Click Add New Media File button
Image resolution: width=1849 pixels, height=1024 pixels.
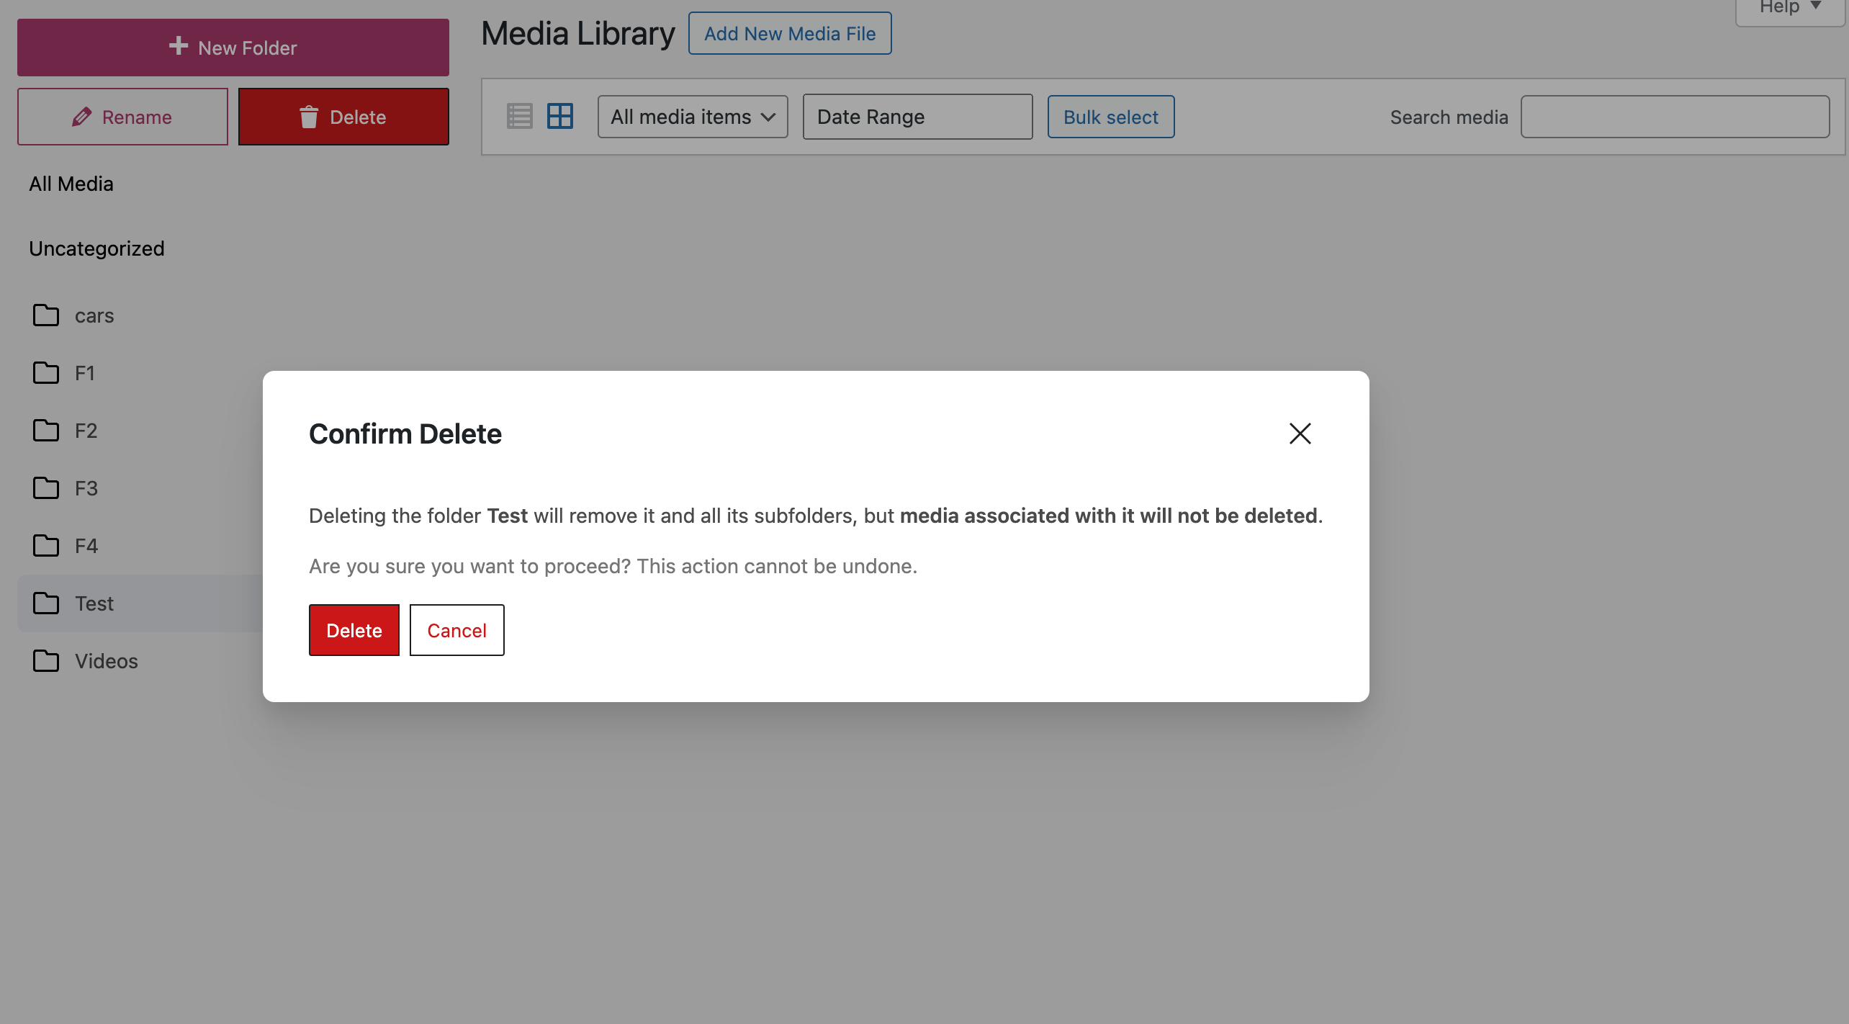(x=789, y=34)
